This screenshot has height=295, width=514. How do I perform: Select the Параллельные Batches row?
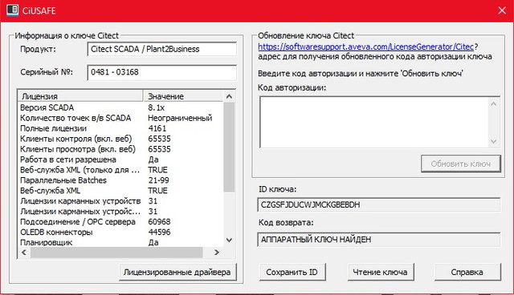click(x=121, y=180)
